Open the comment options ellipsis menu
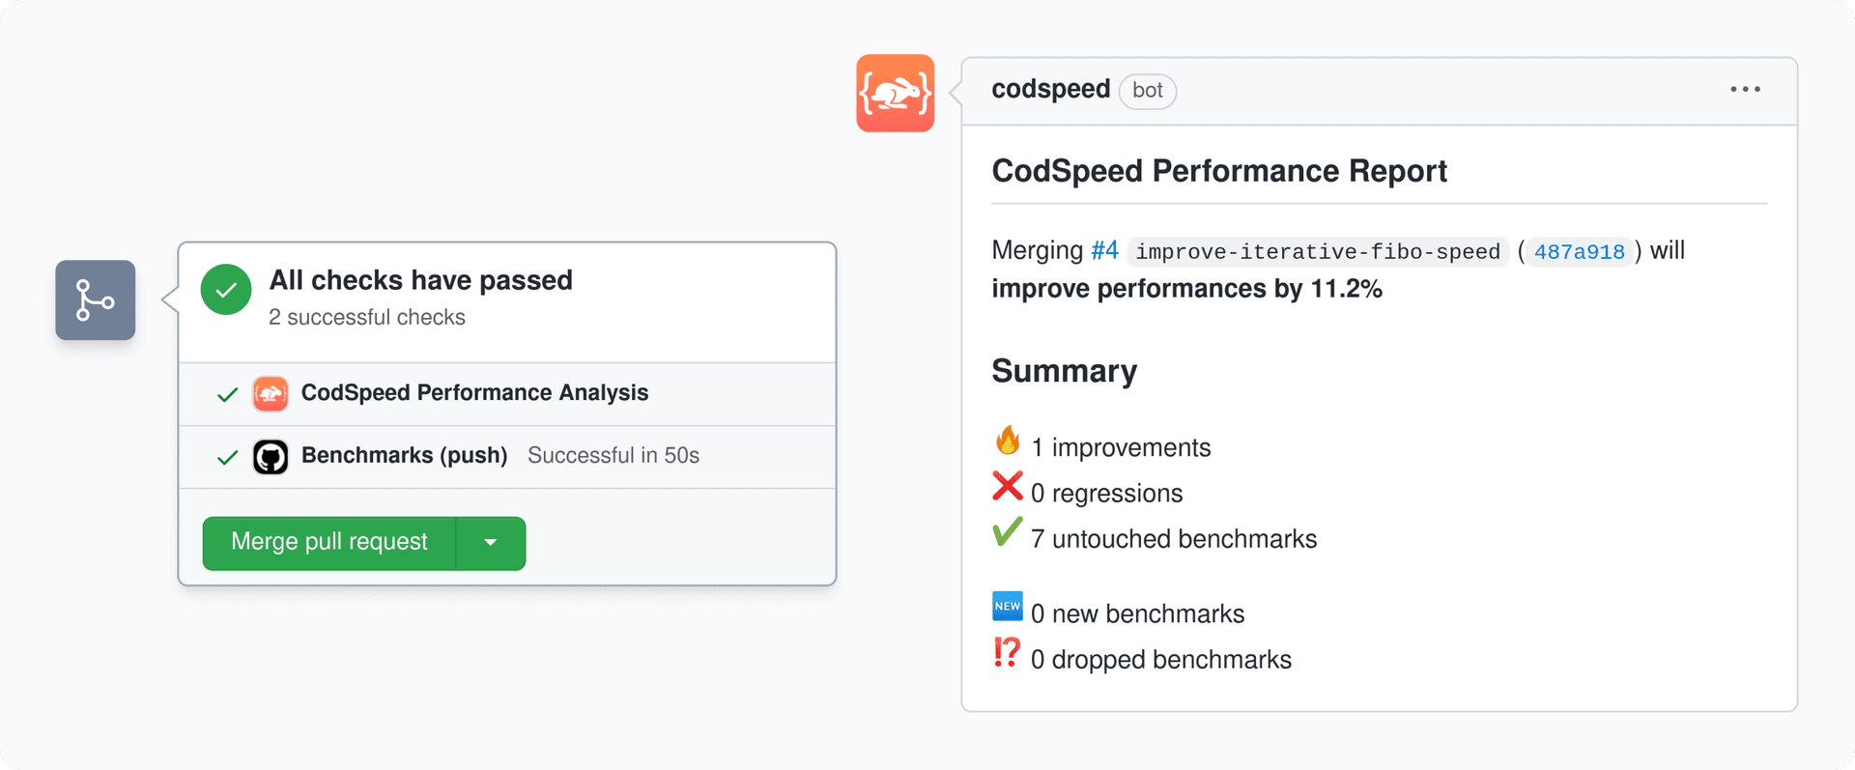This screenshot has width=1855, height=770. 1745,89
